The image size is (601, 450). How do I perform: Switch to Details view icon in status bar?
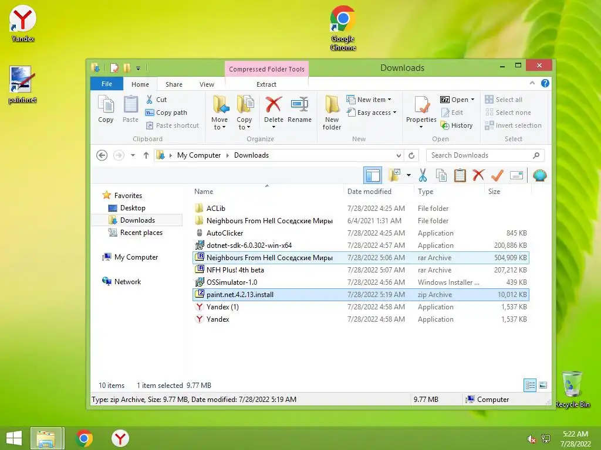click(x=530, y=386)
